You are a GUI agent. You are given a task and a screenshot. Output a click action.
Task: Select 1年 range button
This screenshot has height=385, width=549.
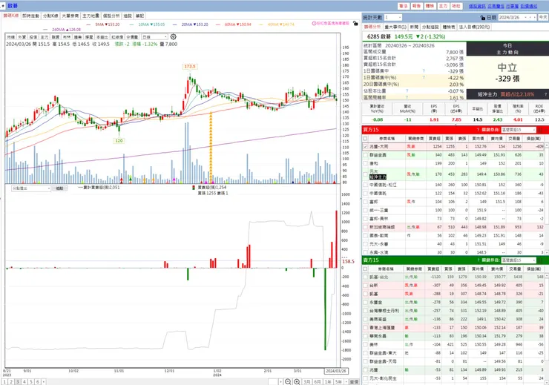click(328, 382)
